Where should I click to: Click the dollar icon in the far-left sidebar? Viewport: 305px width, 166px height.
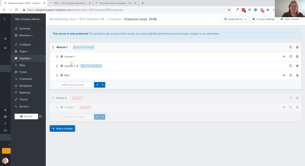5,123
